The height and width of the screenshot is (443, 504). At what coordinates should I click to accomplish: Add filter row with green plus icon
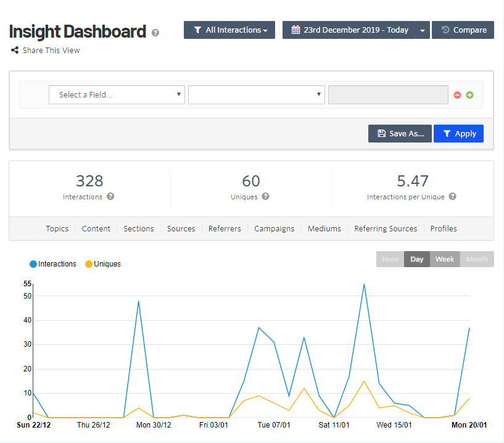click(x=469, y=95)
